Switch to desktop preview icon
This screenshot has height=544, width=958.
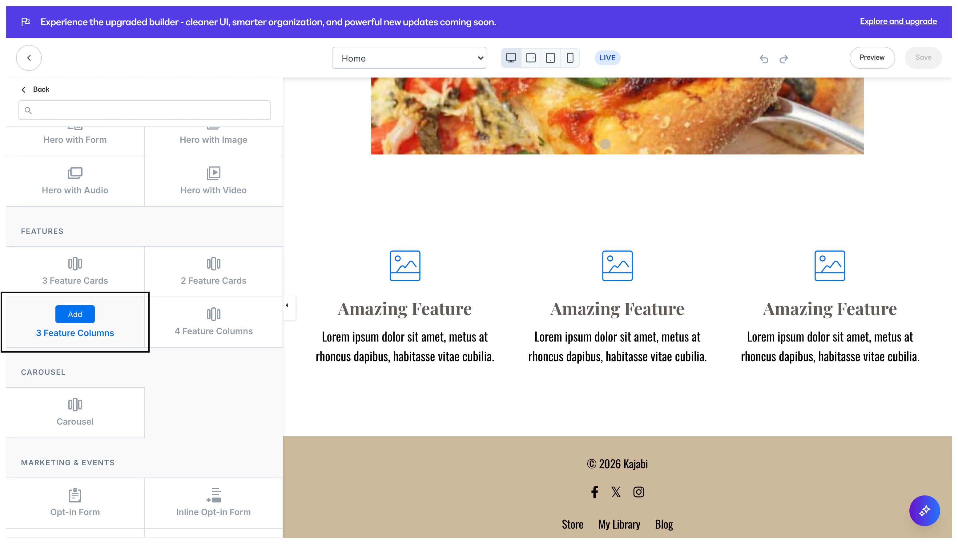(x=511, y=58)
